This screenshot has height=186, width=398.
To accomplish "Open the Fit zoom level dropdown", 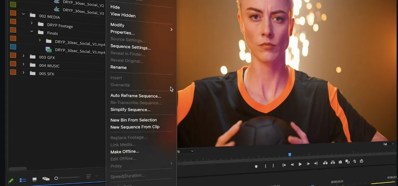I will (x=185, y=151).
